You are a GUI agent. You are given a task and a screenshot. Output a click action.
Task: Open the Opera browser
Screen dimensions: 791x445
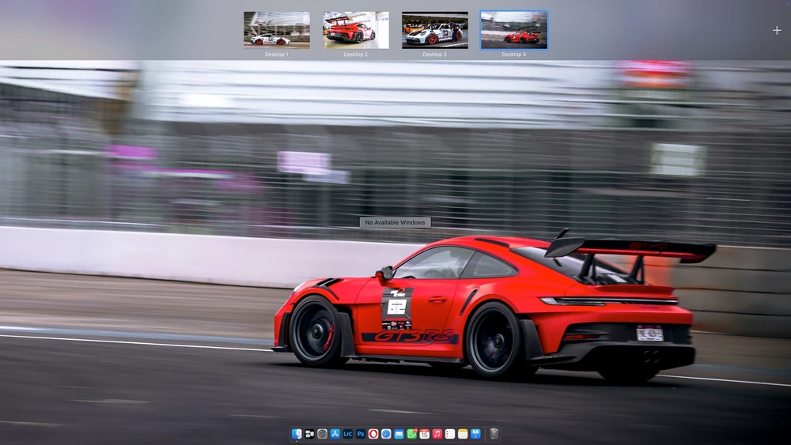(x=373, y=434)
